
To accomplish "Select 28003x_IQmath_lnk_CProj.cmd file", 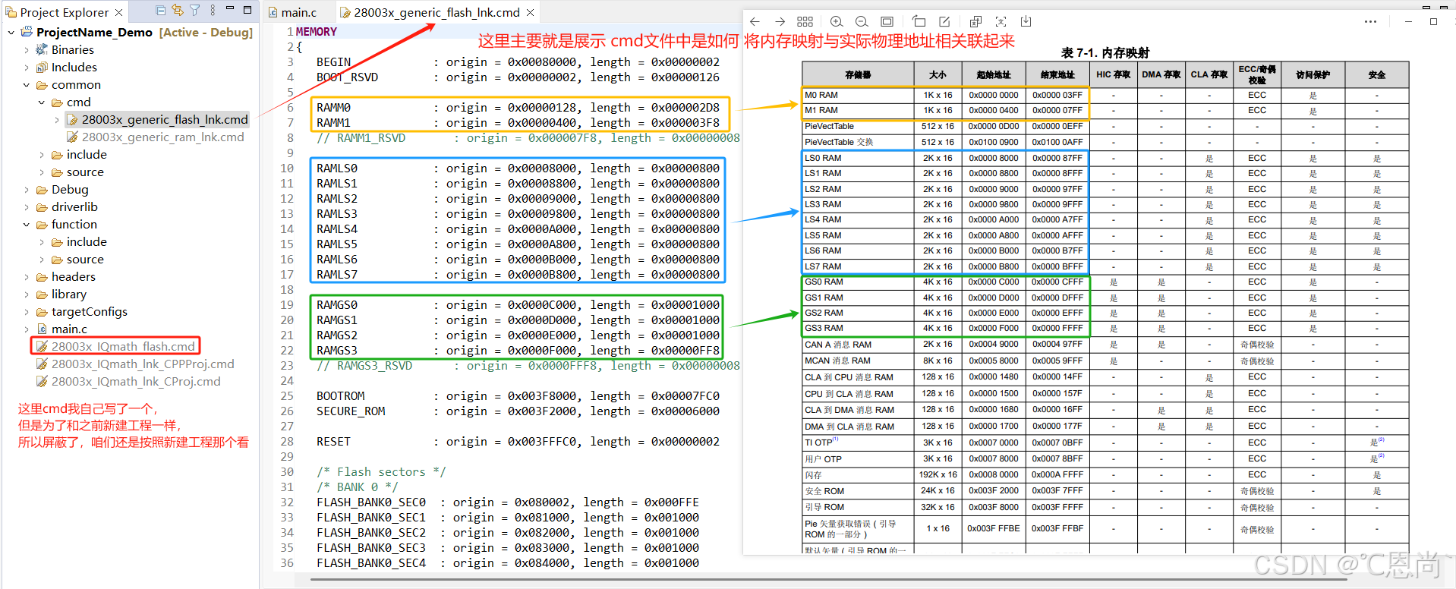I will [x=136, y=382].
